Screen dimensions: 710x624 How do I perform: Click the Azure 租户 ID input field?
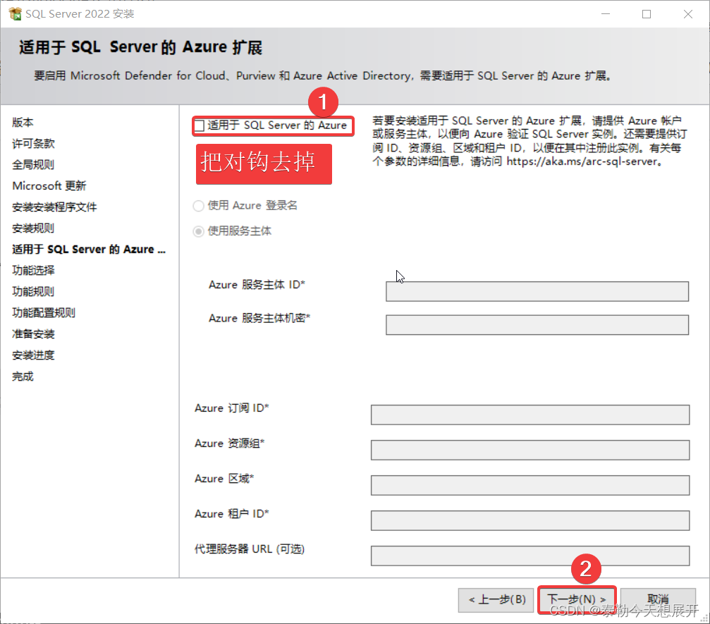530,521
